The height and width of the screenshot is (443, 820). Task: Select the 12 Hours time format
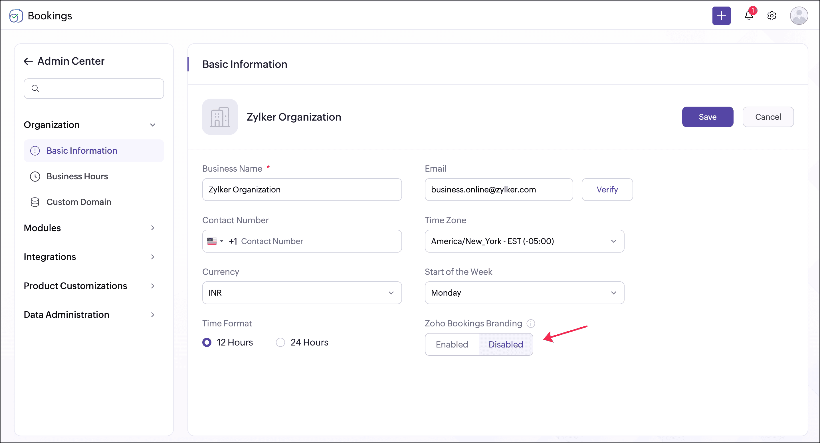click(x=207, y=342)
